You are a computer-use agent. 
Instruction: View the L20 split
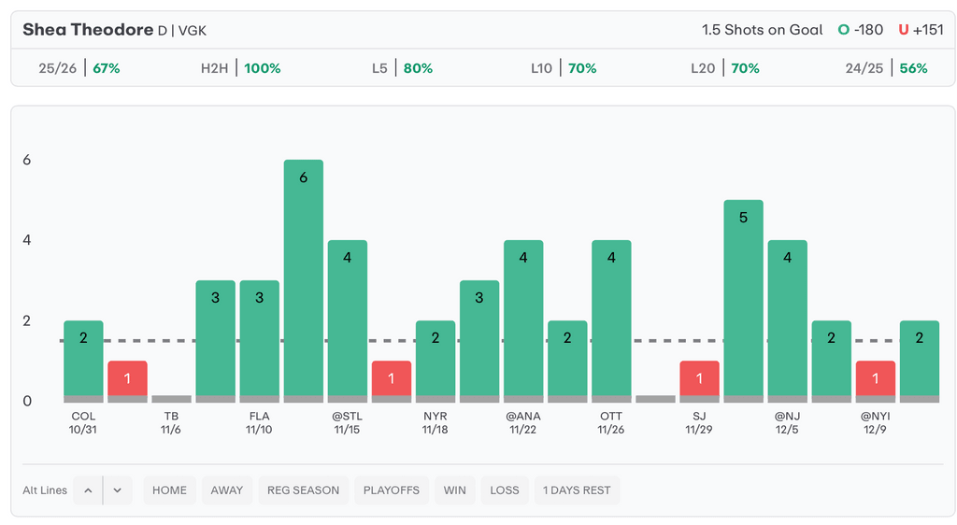[723, 68]
